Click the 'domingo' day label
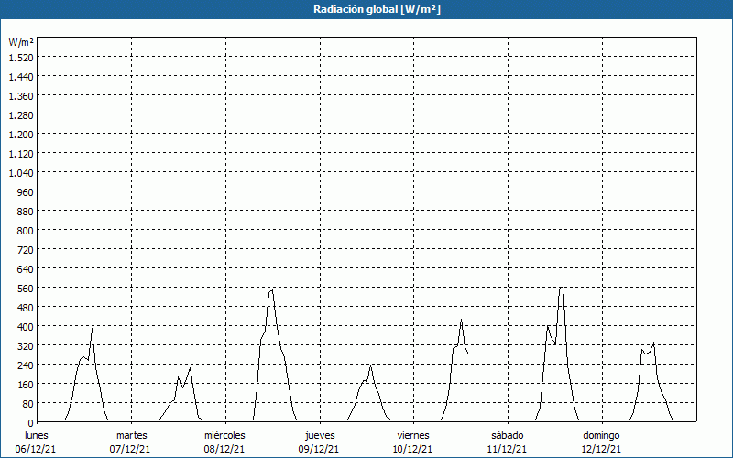Screen dimensions: 733x458 (x=601, y=435)
